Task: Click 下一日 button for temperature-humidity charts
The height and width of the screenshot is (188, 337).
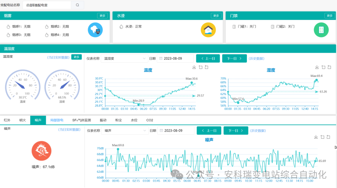Action: coord(234,58)
